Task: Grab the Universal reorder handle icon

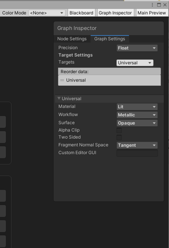Action: [x=62, y=80]
